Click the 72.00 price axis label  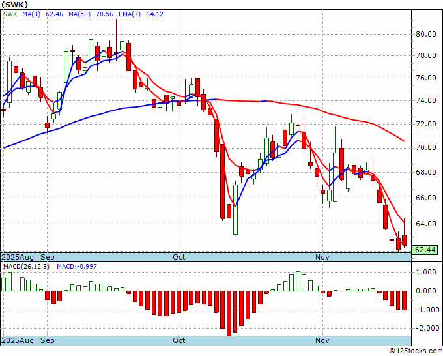coord(426,124)
